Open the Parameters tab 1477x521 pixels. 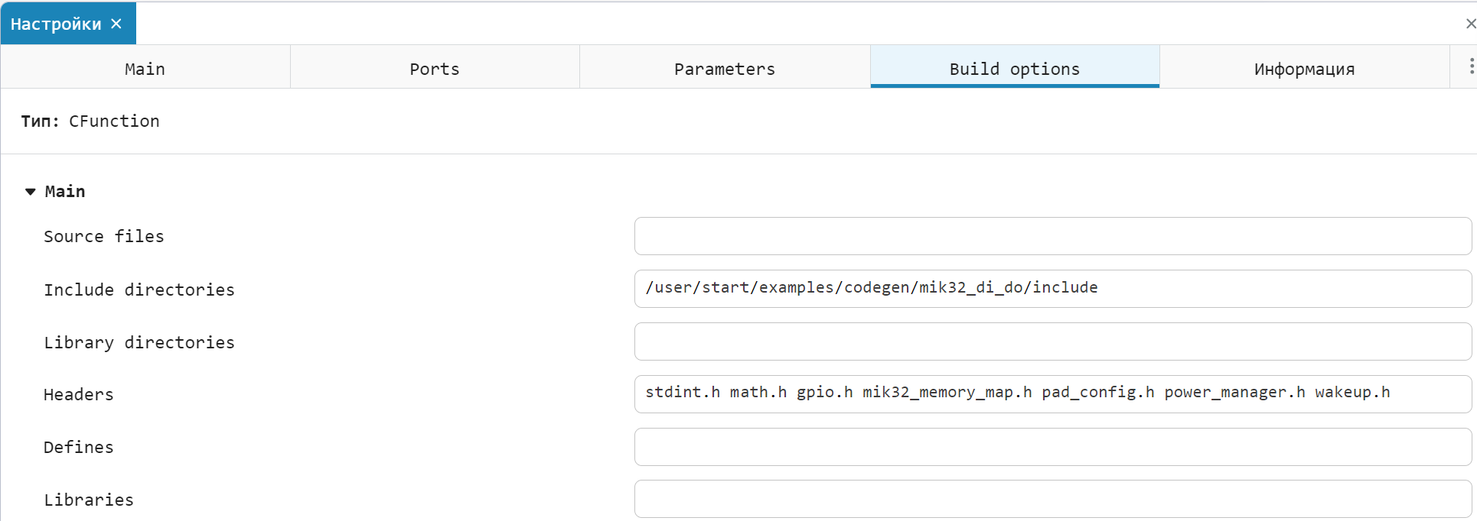725,69
